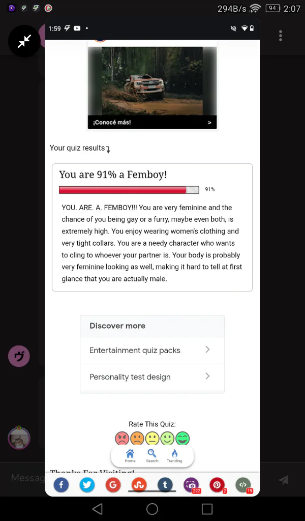Screen dimensions: 305x521
Task: Rate the quiz with the angry red face
Action: point(122,438)
